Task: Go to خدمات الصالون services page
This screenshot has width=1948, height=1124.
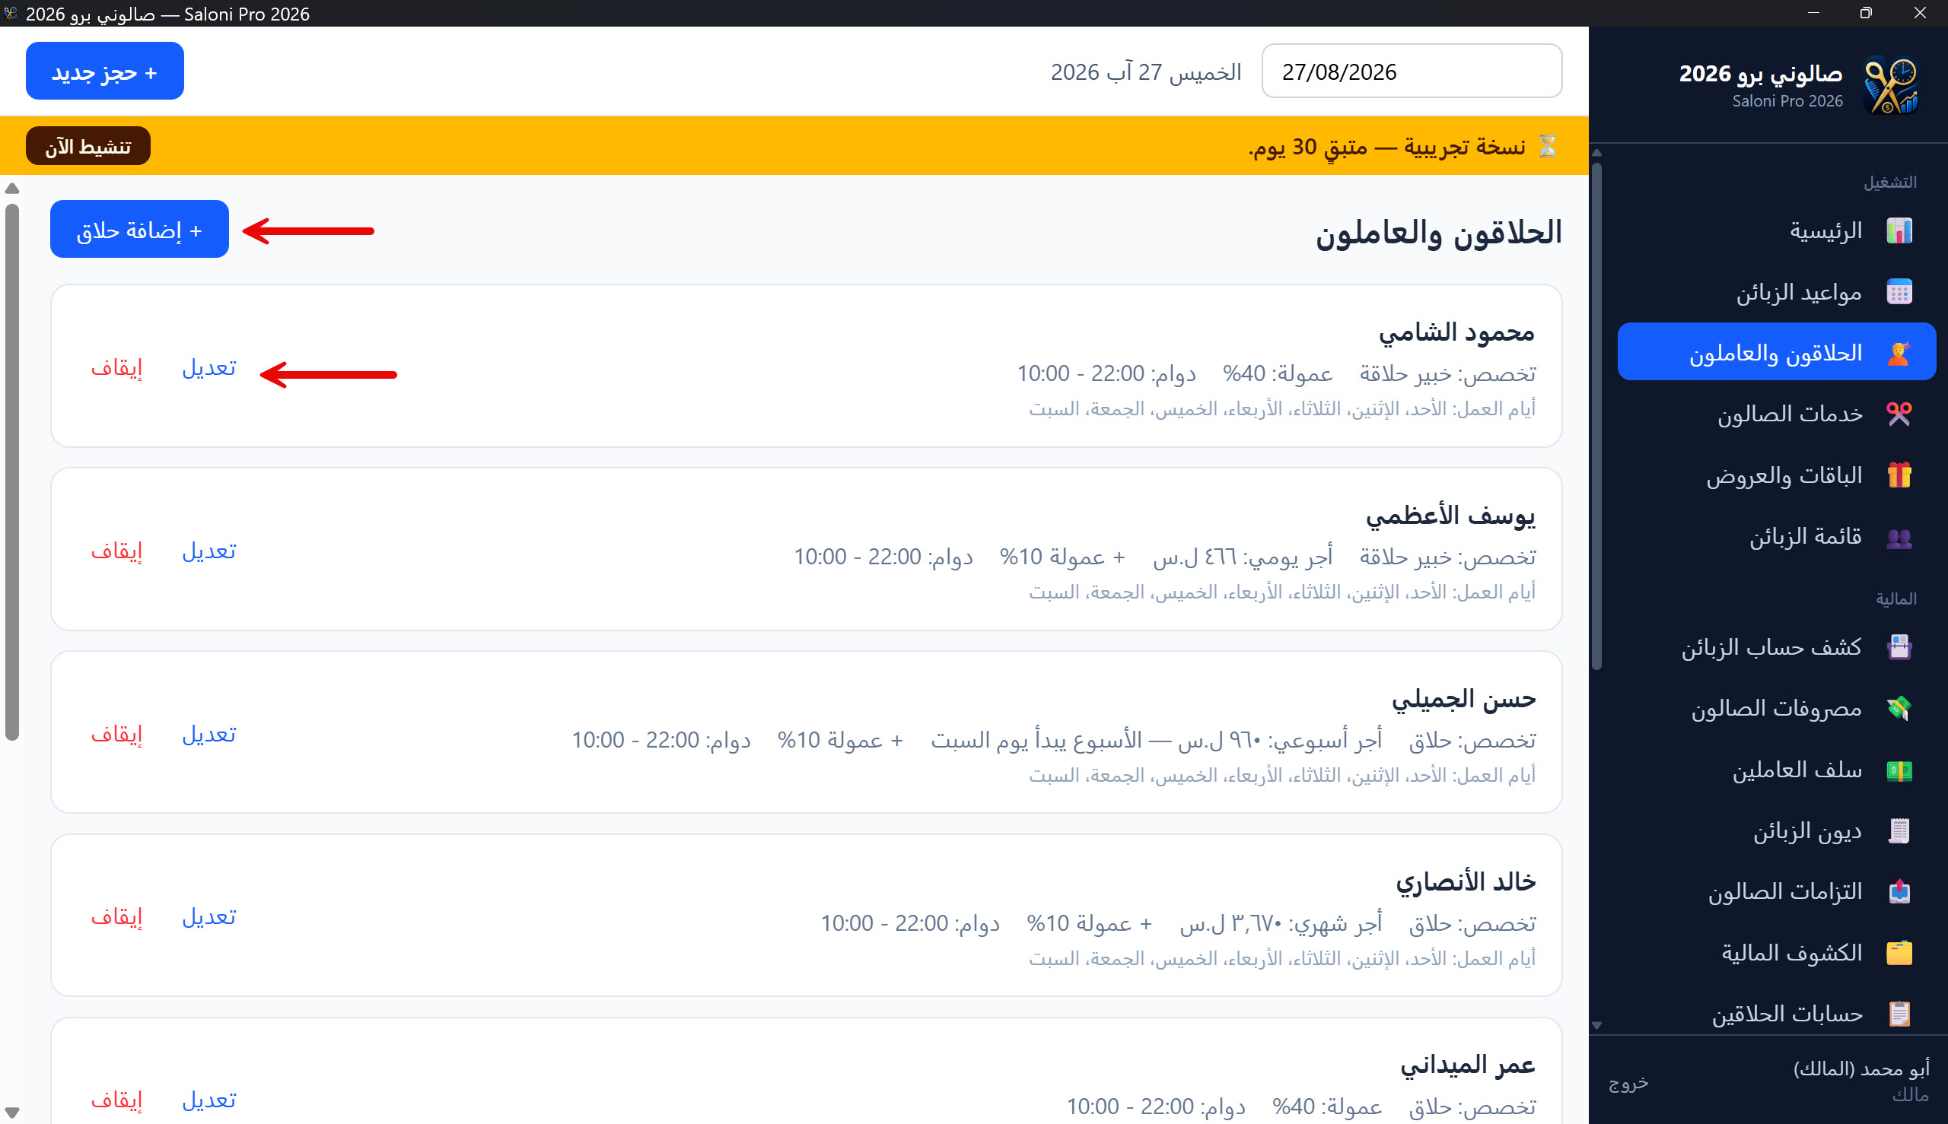Action: 1777,414
